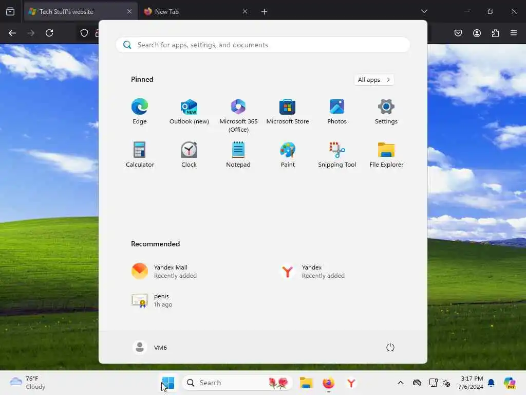Open Microsoft 365 (Office) app
The image size is (526, 395).
[x=238, y=116]
